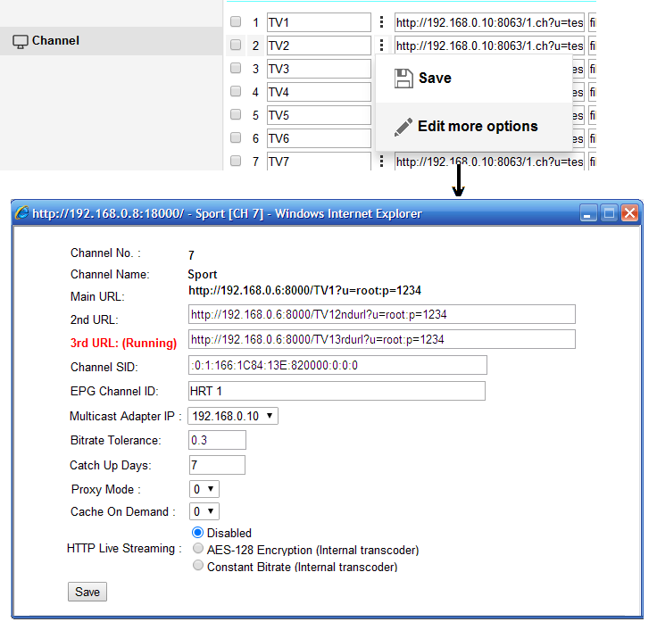Click the Channel monitor icon in sidebar
657x622 pixels.
[x=20, y=41]
